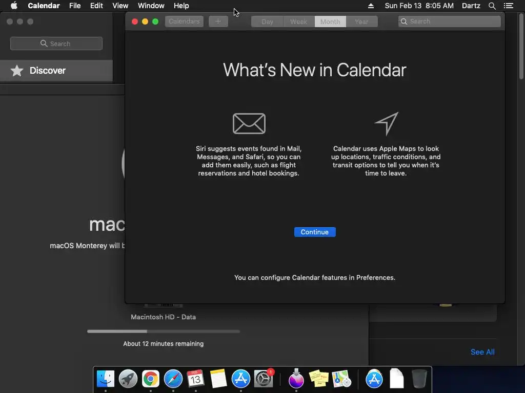
Task: Close the Calendar window
Action: (x=135, y=21)
